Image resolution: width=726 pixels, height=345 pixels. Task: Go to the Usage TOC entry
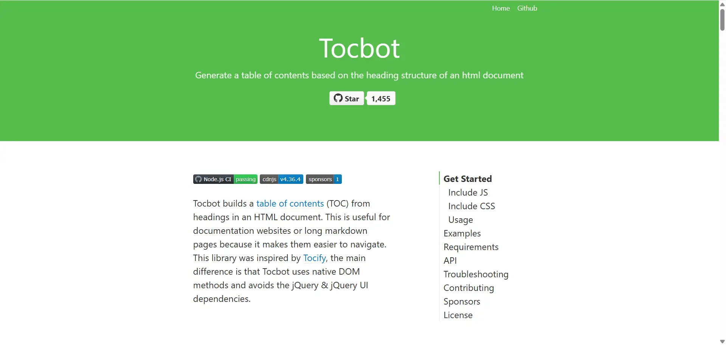461,220
